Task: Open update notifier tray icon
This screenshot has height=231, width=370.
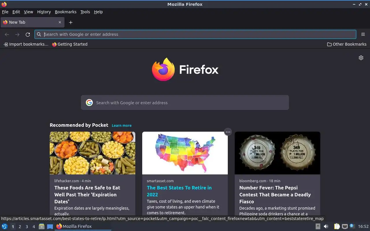Action: [x=352, y=226]
